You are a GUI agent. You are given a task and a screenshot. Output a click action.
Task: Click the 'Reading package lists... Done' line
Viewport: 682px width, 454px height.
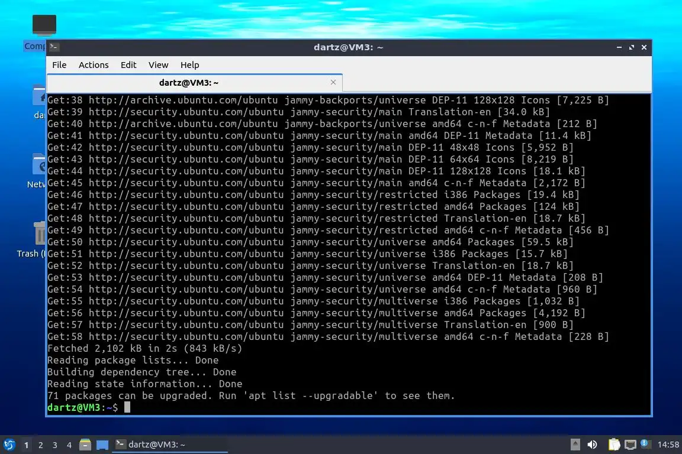tap(133, 360)
